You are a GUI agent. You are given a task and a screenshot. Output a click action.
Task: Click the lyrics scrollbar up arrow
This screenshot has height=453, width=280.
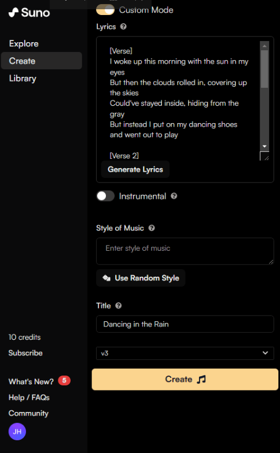[264, 46]
